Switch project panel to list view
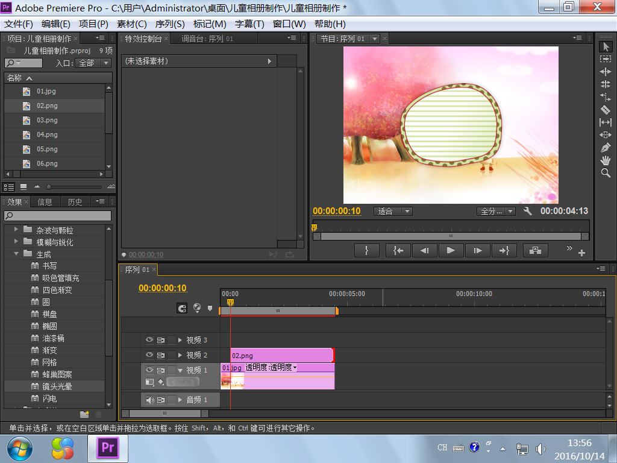 point(9,187)
